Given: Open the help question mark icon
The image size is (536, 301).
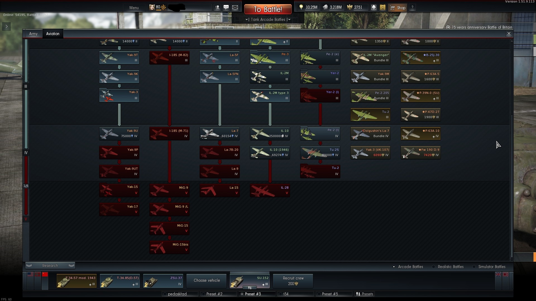Looking at the screenshot, I should pyautogui.click(x=412, y=8).
